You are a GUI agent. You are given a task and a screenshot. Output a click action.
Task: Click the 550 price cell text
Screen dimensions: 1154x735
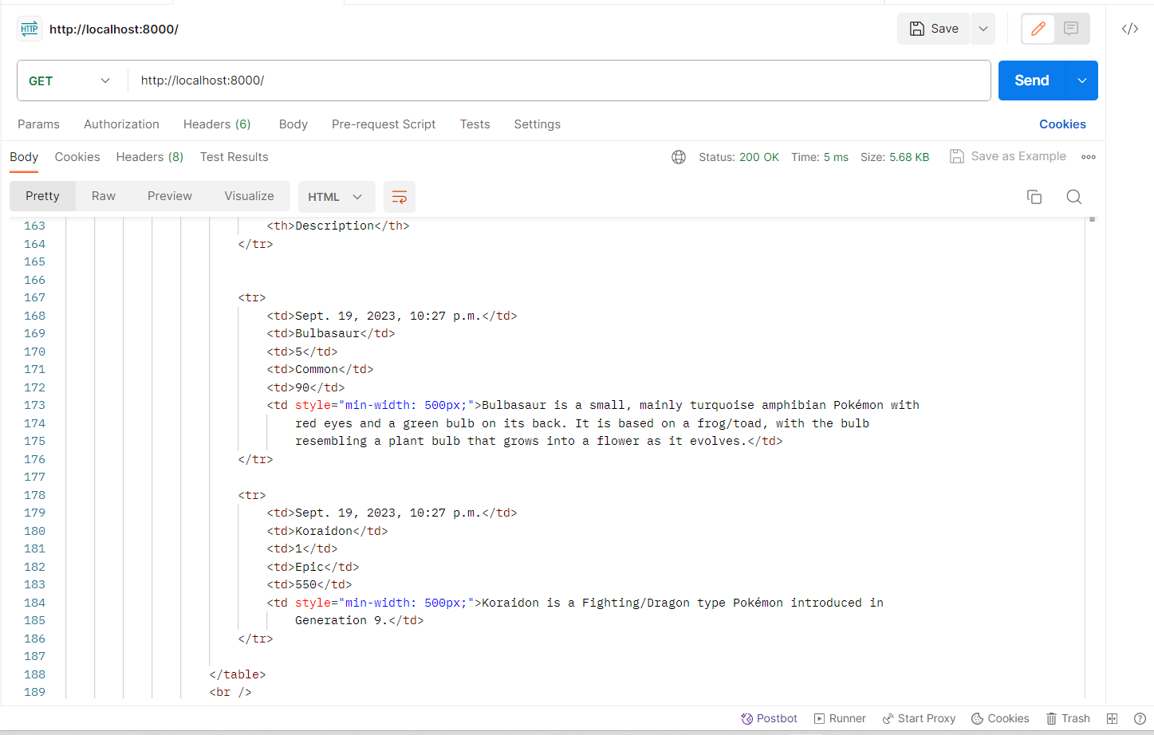pos(306,584)
